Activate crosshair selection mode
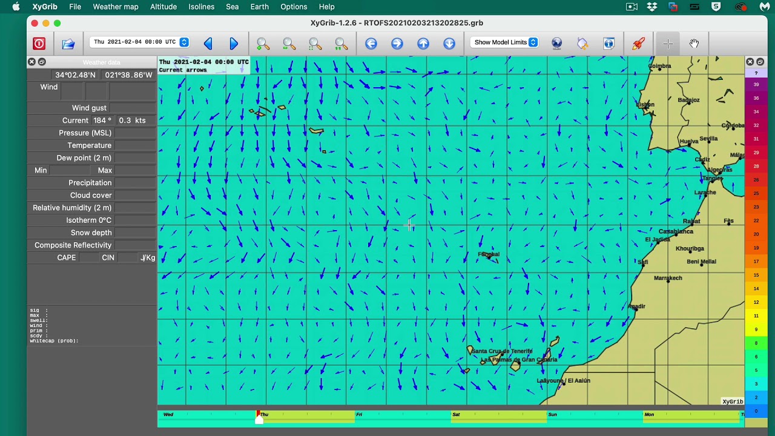 668,44
